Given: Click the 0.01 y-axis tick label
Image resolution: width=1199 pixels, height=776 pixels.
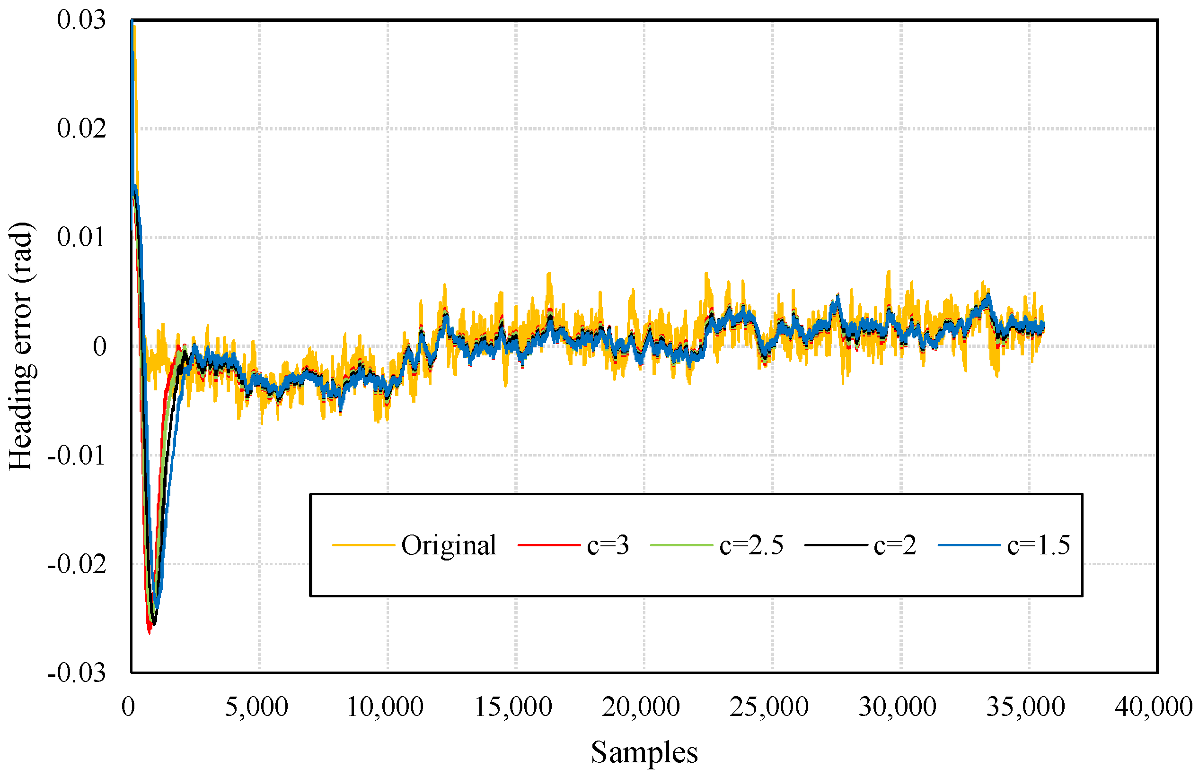Looking at the screenshot, I should point(81,237).
